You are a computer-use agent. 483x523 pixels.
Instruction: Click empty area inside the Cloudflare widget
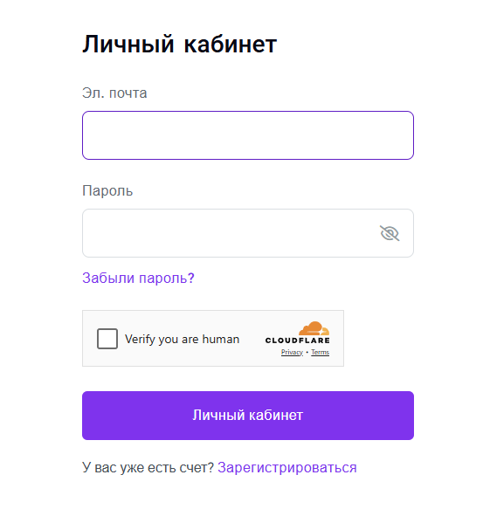click(x=252, y=357)
